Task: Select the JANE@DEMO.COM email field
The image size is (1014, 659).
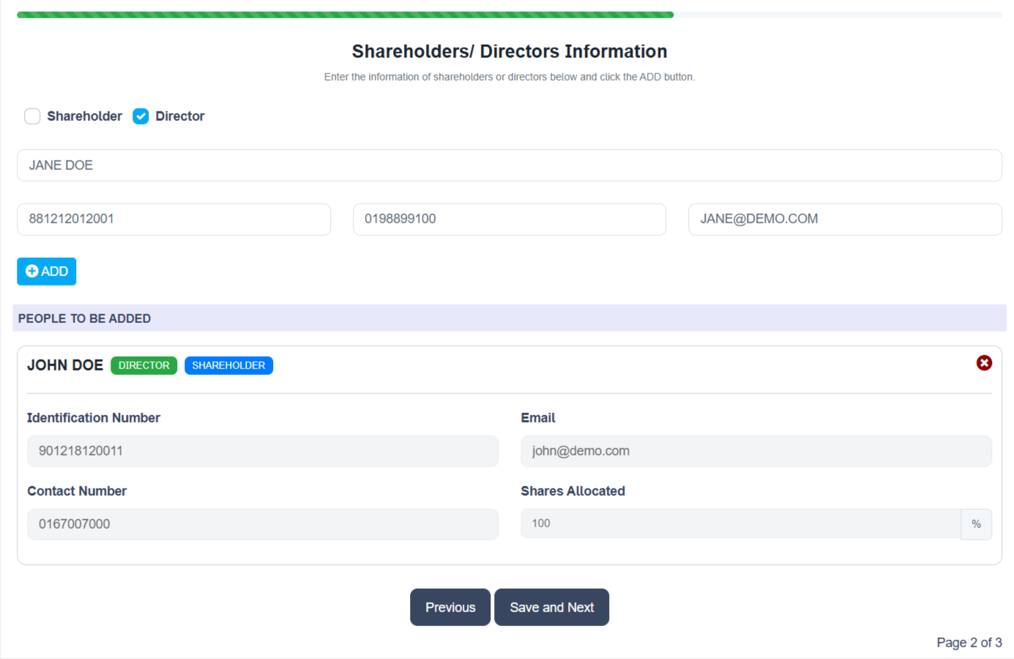Action: point(844,220)
